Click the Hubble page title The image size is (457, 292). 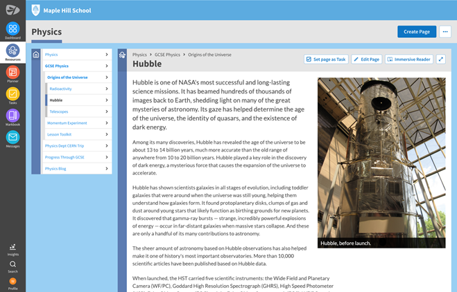[x=147, y=64]
